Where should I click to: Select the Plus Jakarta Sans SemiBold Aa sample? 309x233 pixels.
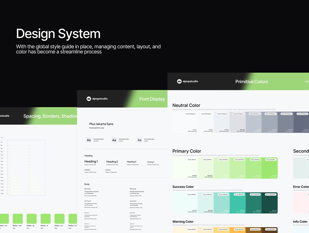pos(89,140)
